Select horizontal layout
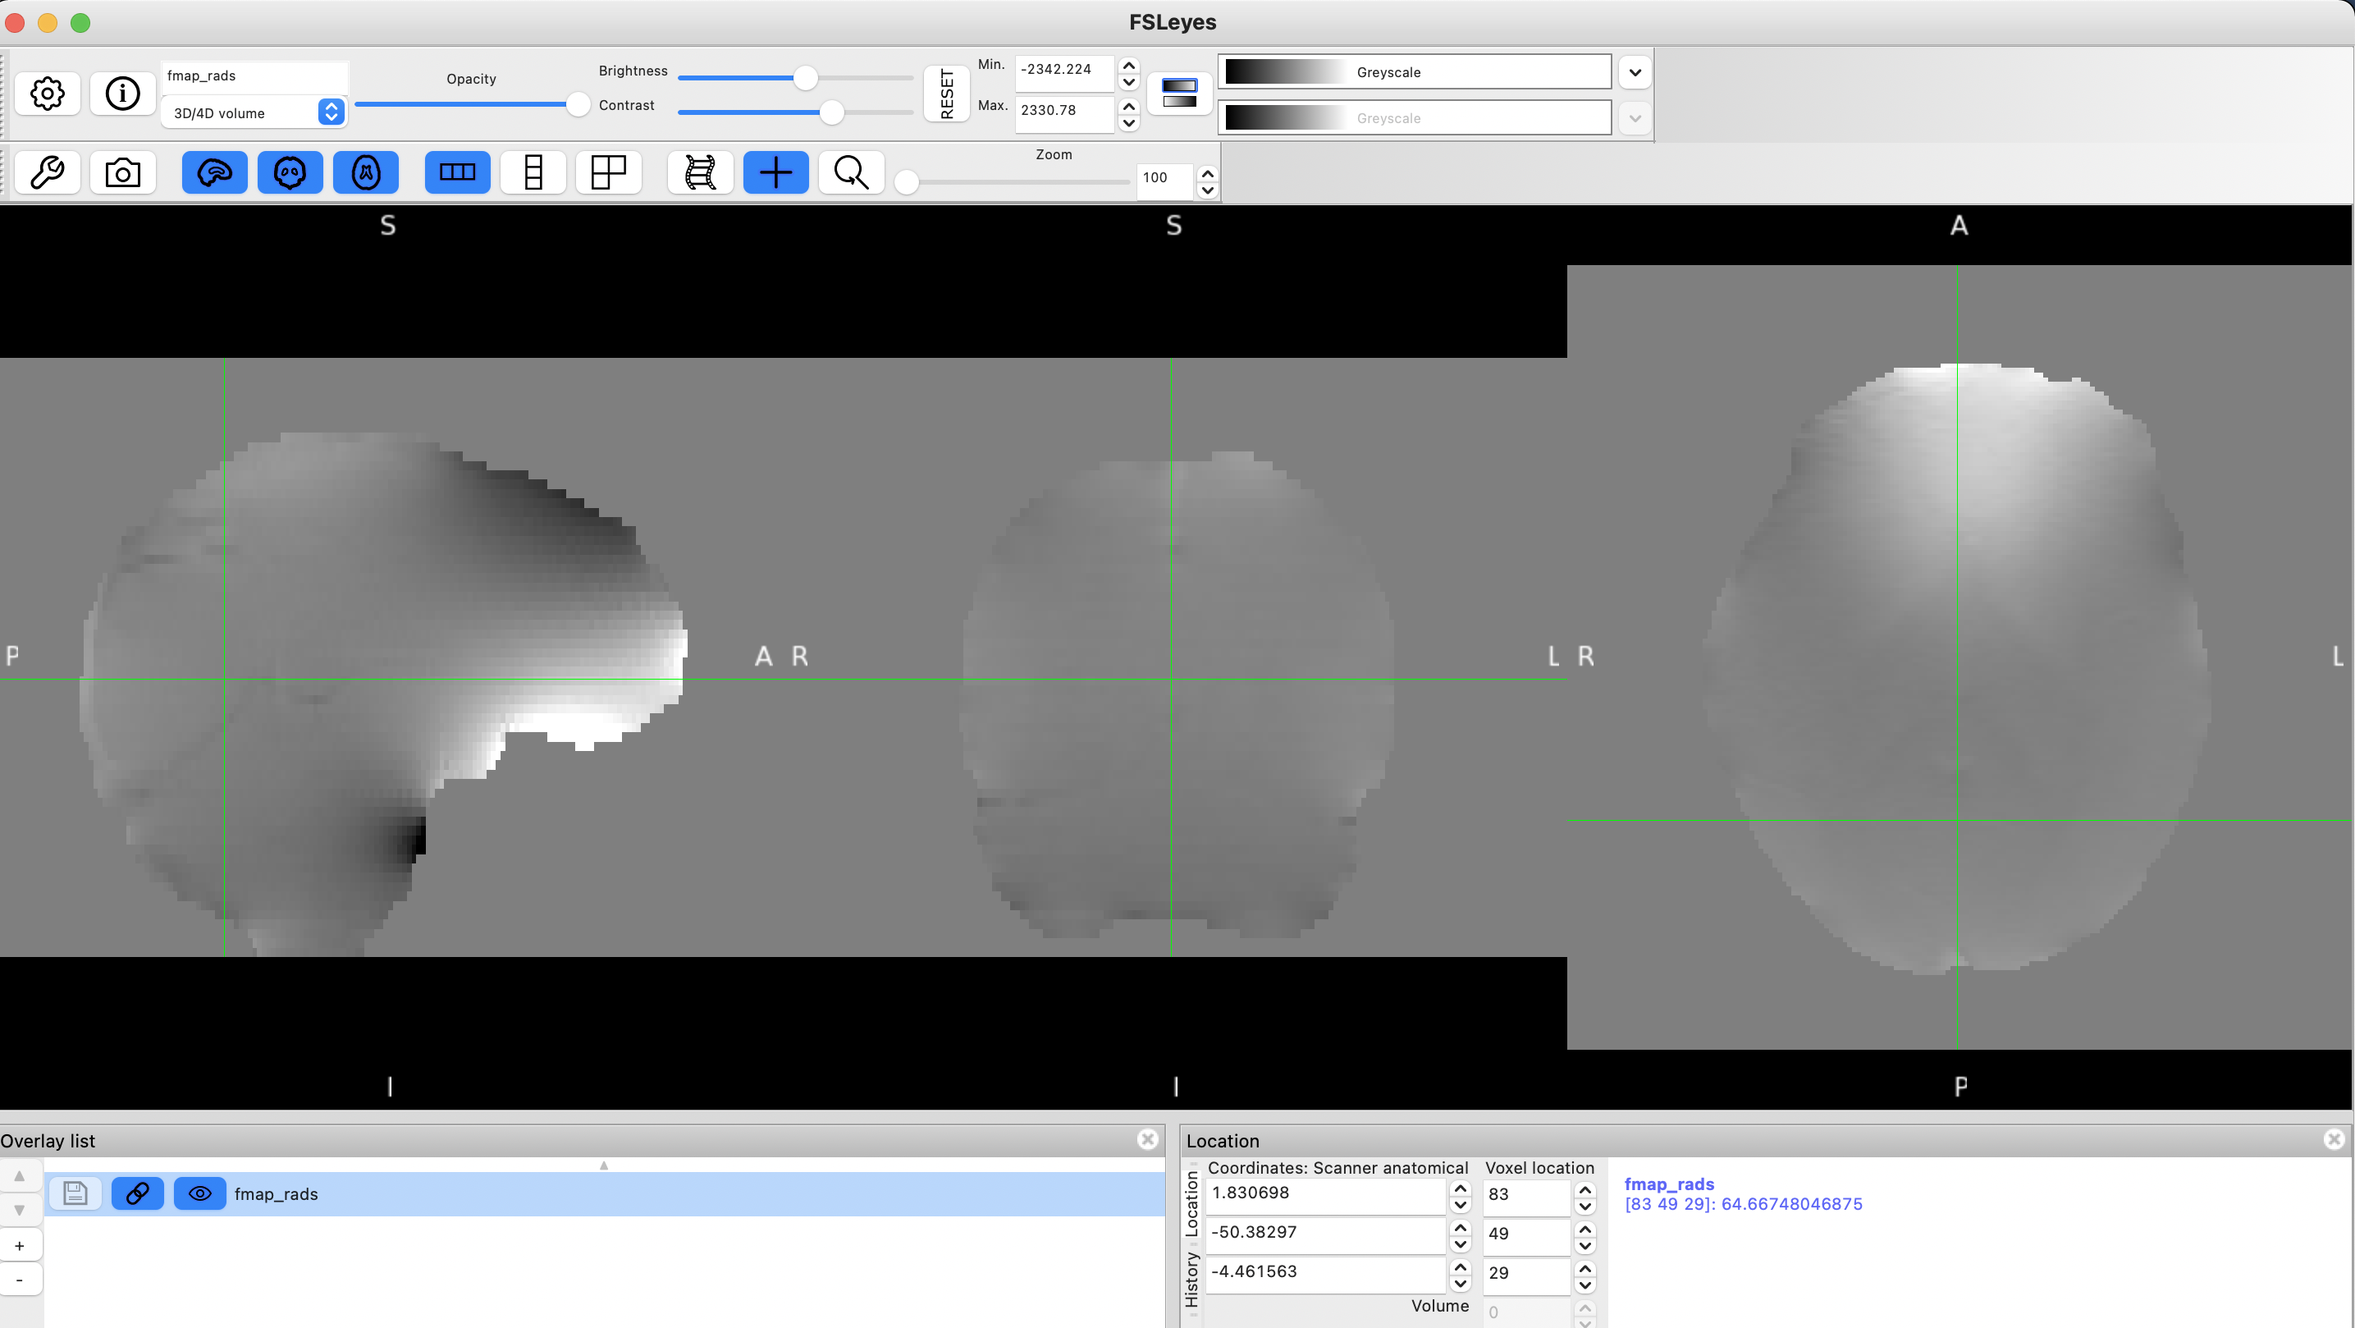Image resolution: width=2355 pixels, height=1328 pixels. tap(457, 172)
